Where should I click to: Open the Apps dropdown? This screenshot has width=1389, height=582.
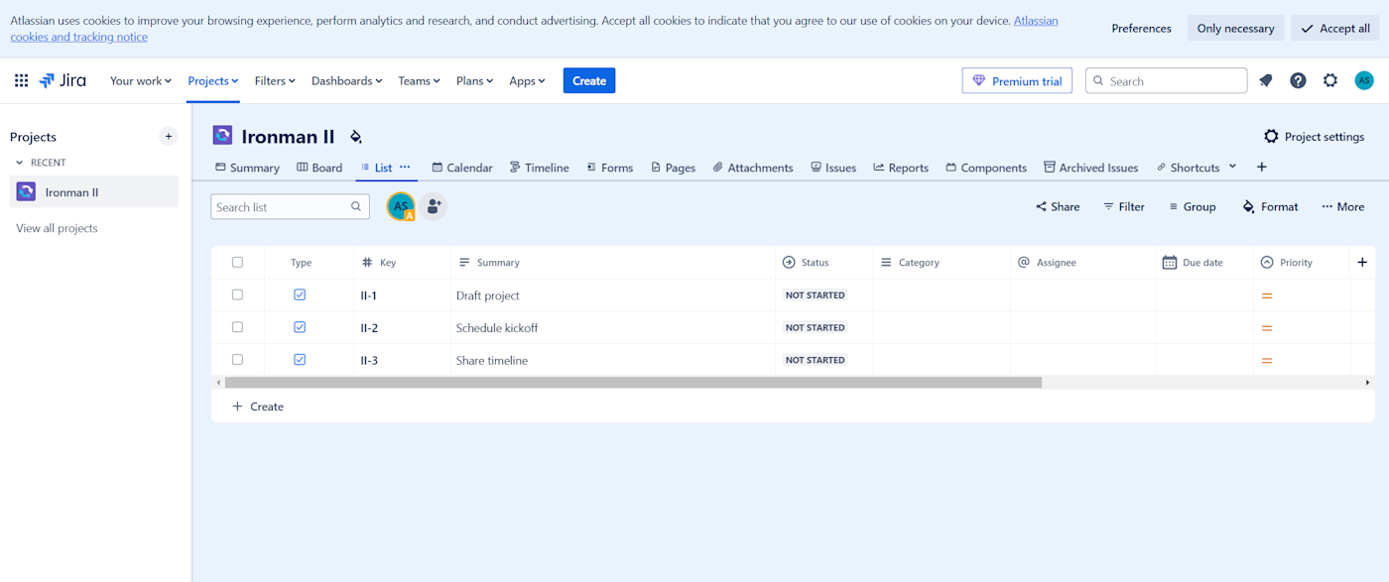(x=527, y=81)
